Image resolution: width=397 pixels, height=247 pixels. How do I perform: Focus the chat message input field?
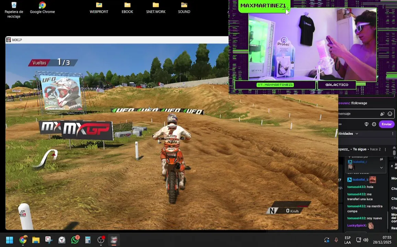click(366, 114)
